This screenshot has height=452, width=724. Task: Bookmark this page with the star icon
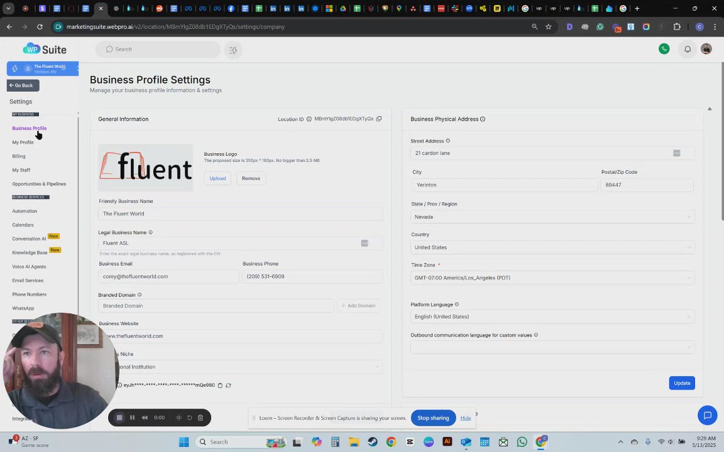tap(549, 27)
